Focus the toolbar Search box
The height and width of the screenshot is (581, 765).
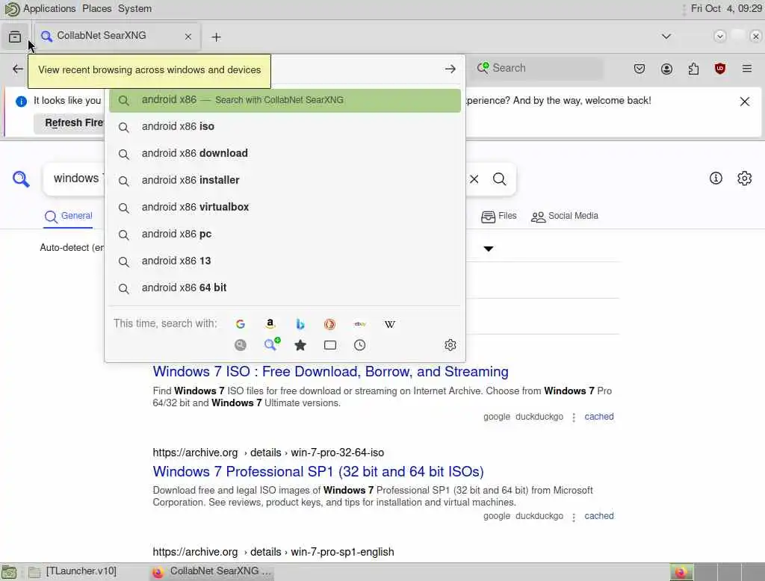click(x=536, y=68)
